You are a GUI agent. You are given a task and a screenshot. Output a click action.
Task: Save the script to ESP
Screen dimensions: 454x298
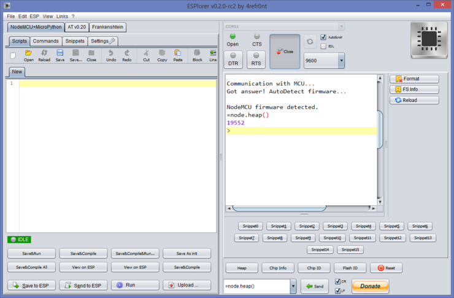31,285
